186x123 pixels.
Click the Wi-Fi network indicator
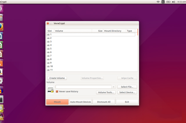tap(158, 2)
